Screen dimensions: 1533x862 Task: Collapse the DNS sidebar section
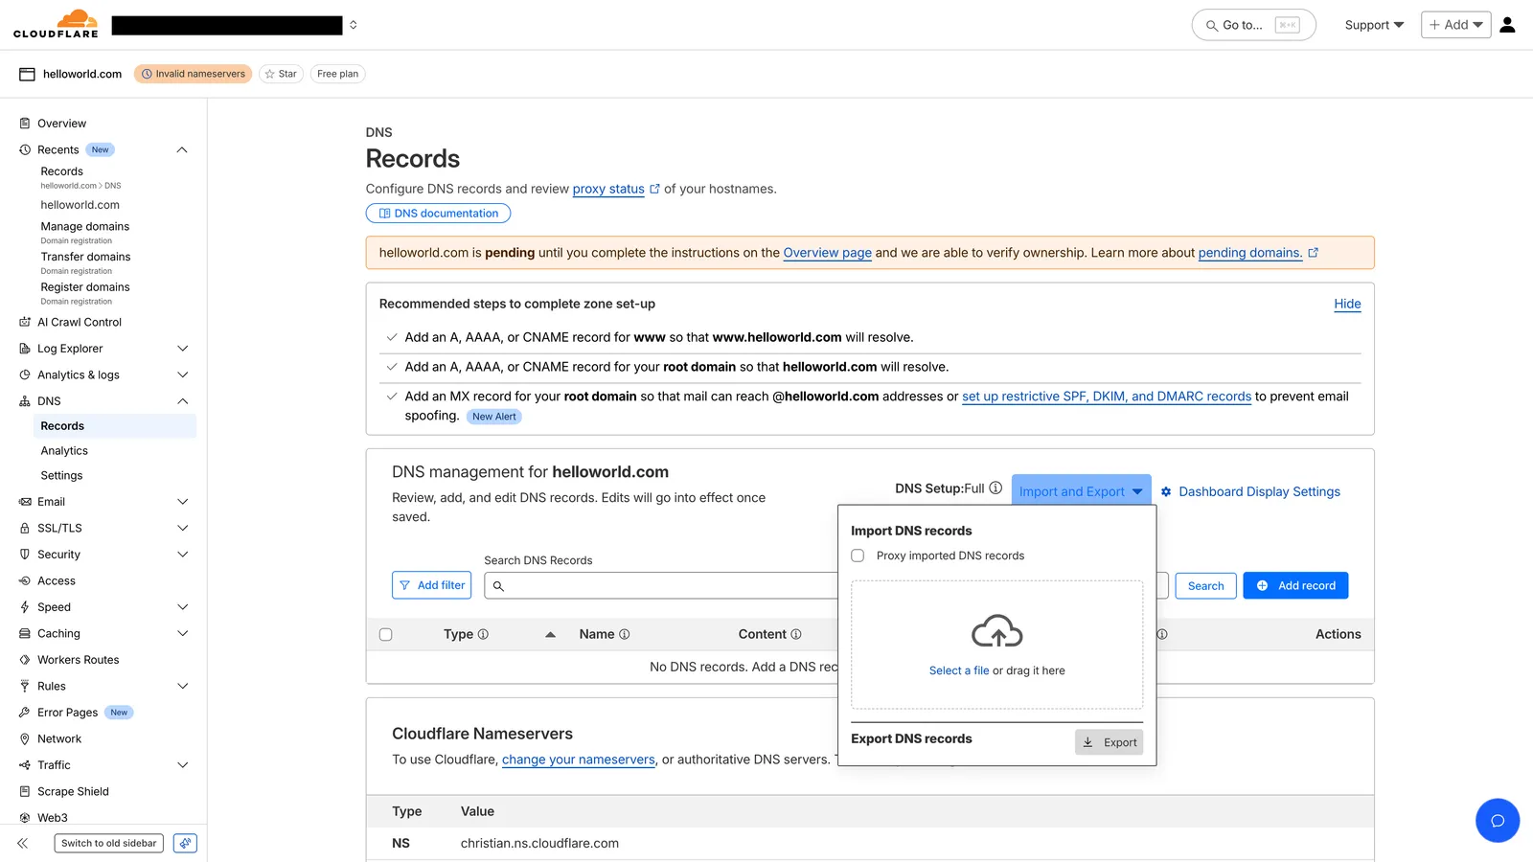pos(182,401)
